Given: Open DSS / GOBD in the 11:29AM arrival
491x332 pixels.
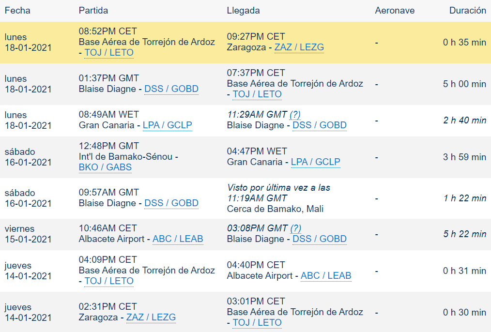Looking at the screenshot, I should click(320, 125).
